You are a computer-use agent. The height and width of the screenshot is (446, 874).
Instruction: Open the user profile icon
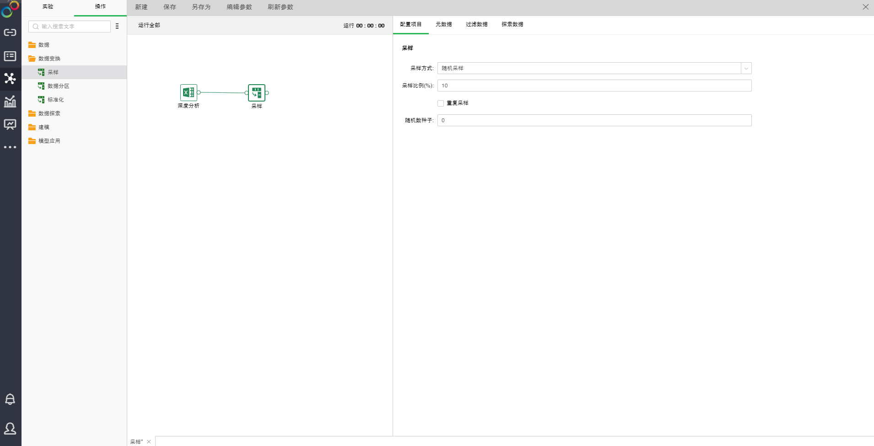[x=10, y=428]
